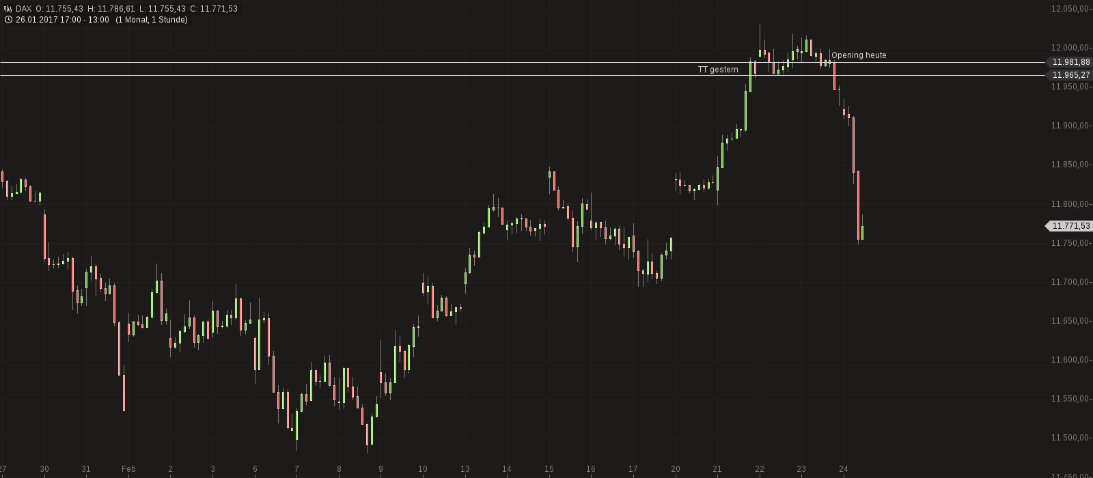Image resolution: width=1093 pixels, height=478 pixels.
Task: Open the "1 Monat, 1 Stunde" timeframe selector
Action: click(152, 20)
